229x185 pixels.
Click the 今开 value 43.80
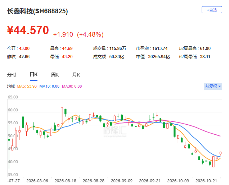[x=24, y=48]
